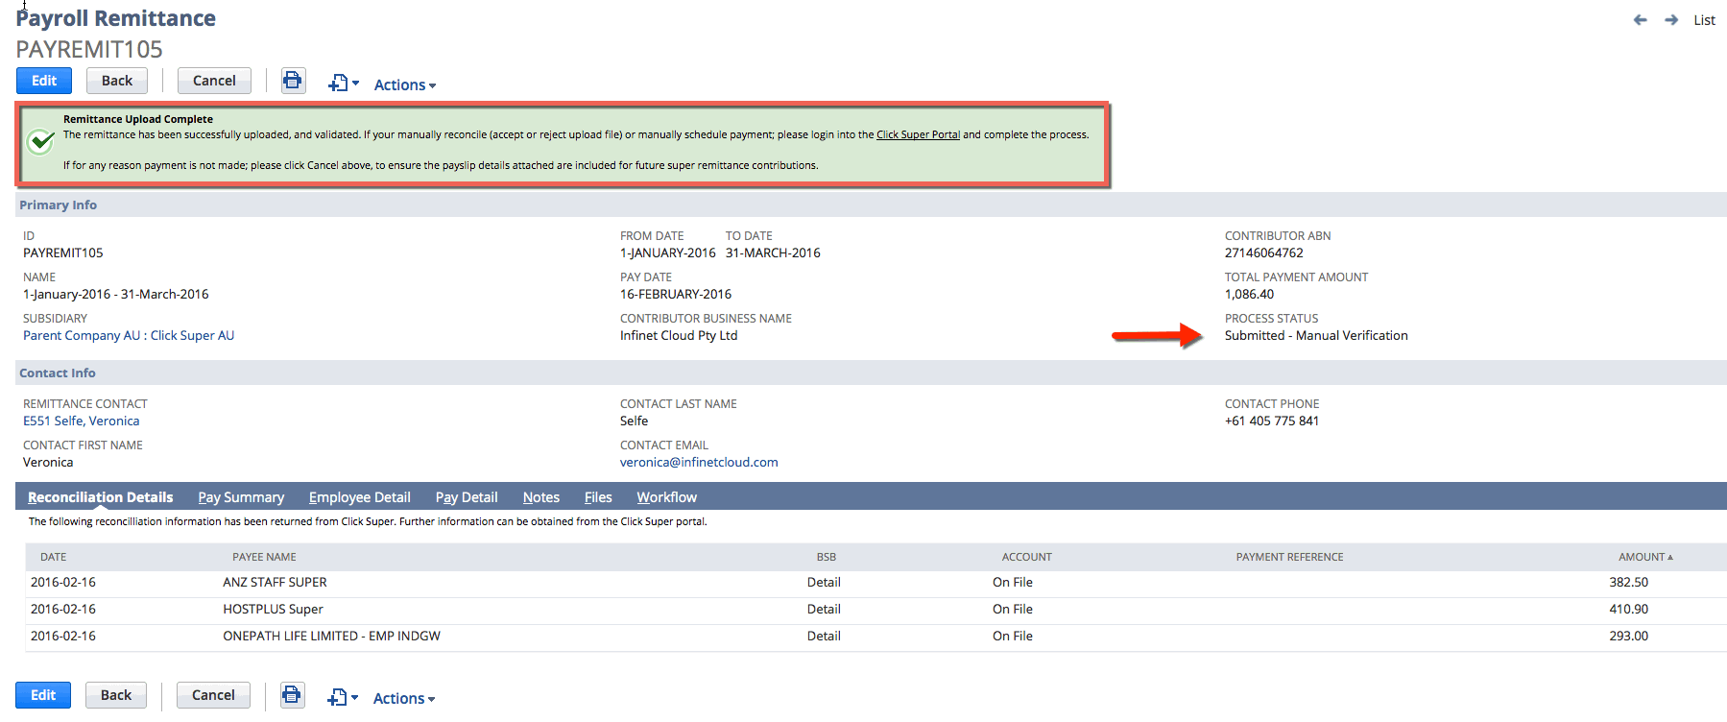1727x722 pixels.
Task: Click the bottom print icon
Action: pos(293,694)
